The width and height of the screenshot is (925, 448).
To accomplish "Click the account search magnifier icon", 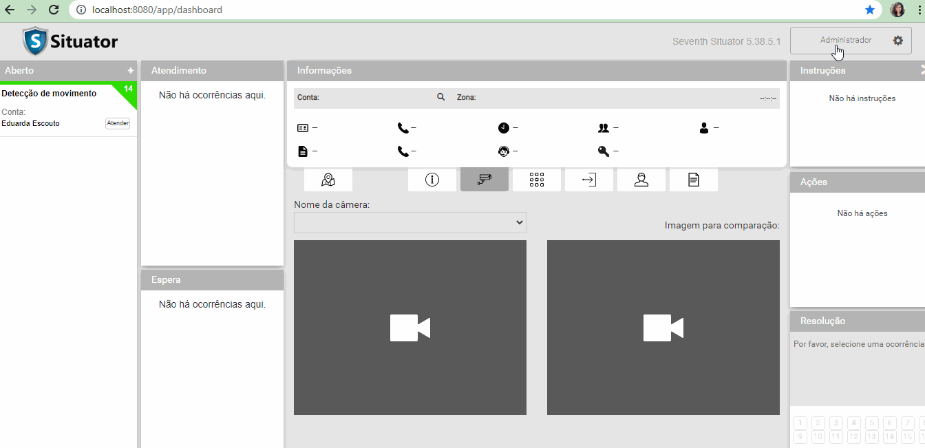I will point(441,98).
